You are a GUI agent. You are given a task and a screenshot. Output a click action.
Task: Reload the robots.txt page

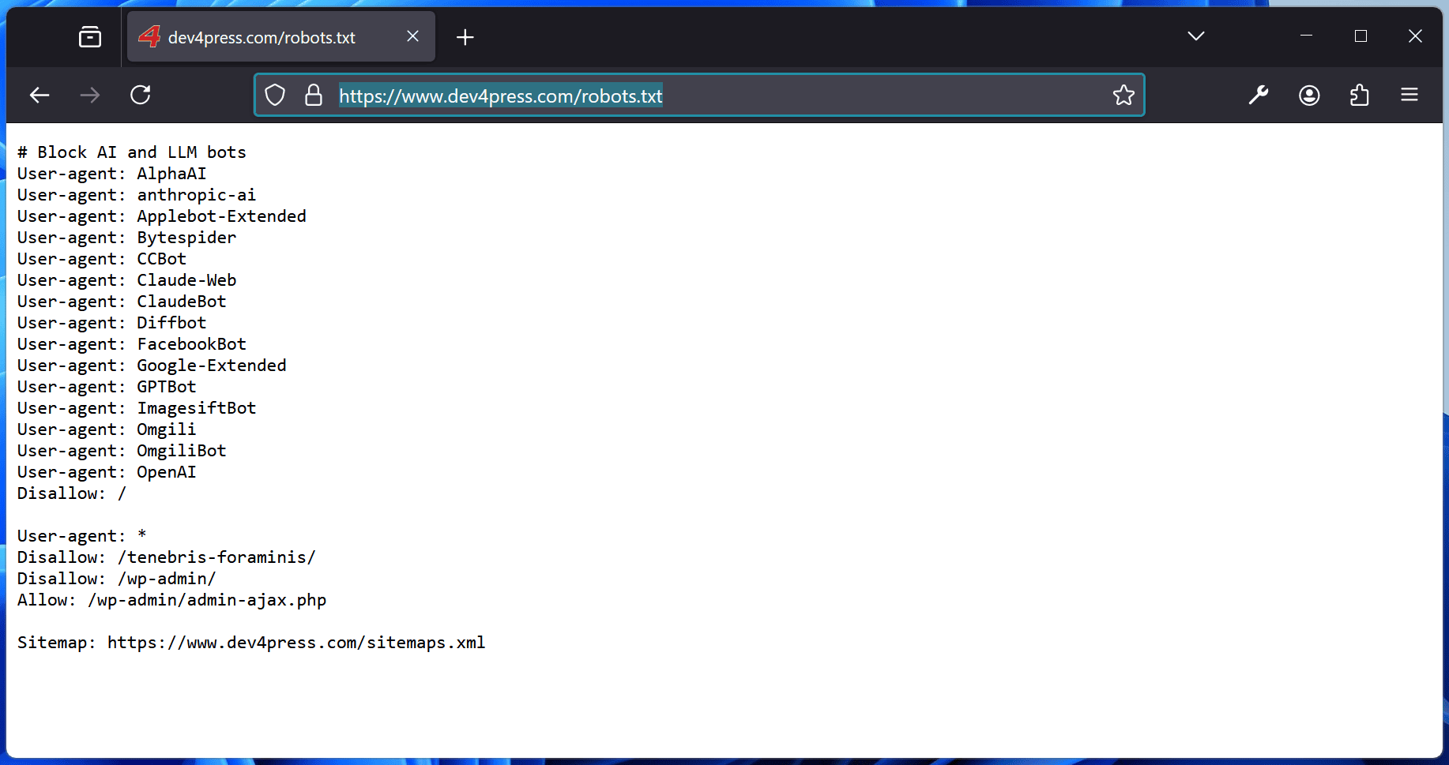tap(141, 96)
